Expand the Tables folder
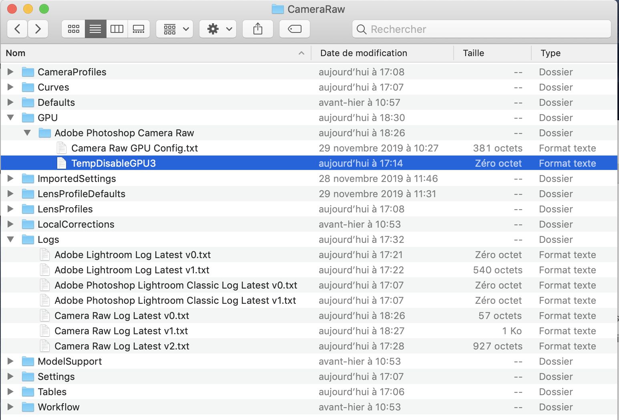 (10, 392)
